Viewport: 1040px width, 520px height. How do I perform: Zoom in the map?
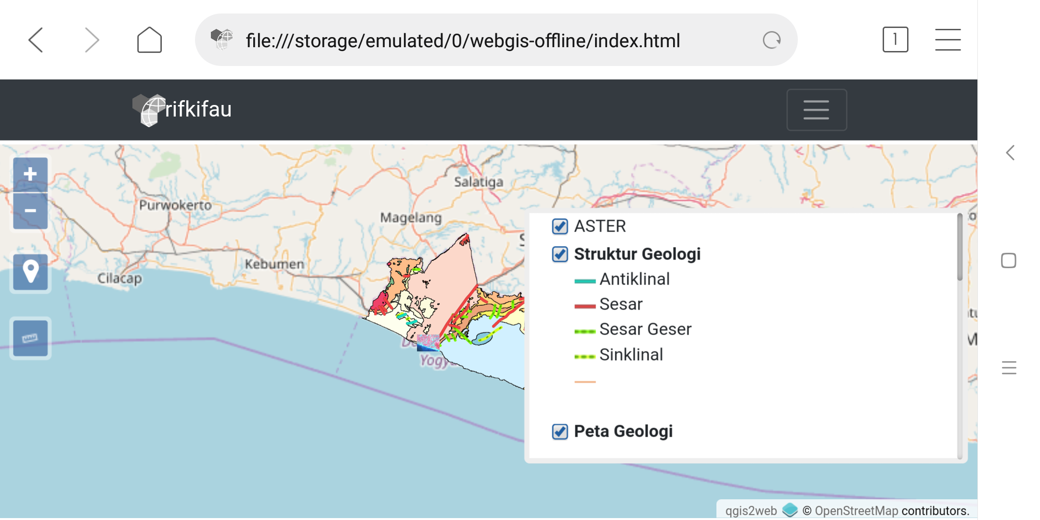[30, 174]
